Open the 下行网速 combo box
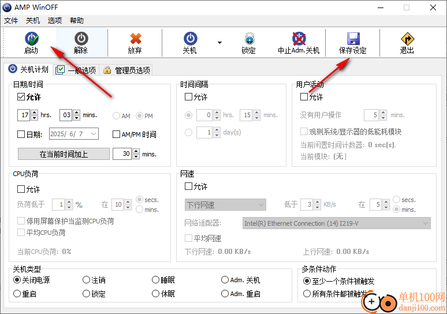The width and height of the screenshot is (447, 314). tap(225, 204)
